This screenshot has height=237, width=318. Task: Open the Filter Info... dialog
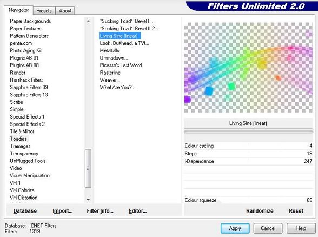[x=100, y=211]
